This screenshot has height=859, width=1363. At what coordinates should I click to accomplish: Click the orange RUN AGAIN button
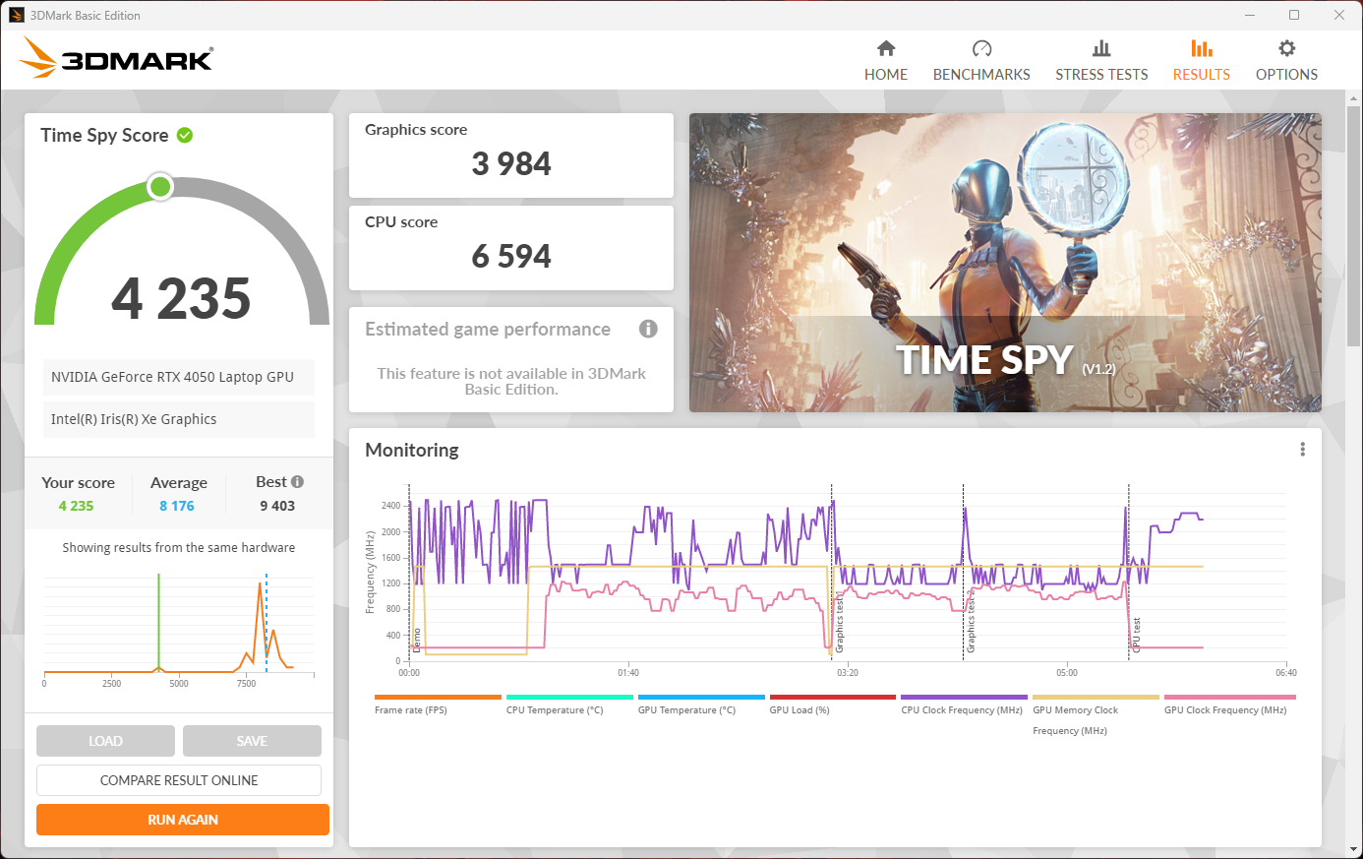183,820
